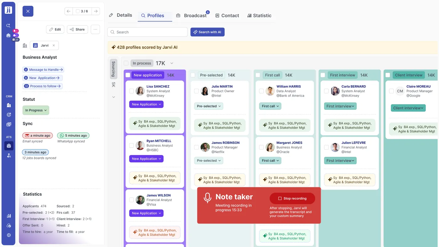Click the Sourcing vertical column label
Image resolution: width=439 pixels, height=247 pixels.
click(x=114, y=69)
